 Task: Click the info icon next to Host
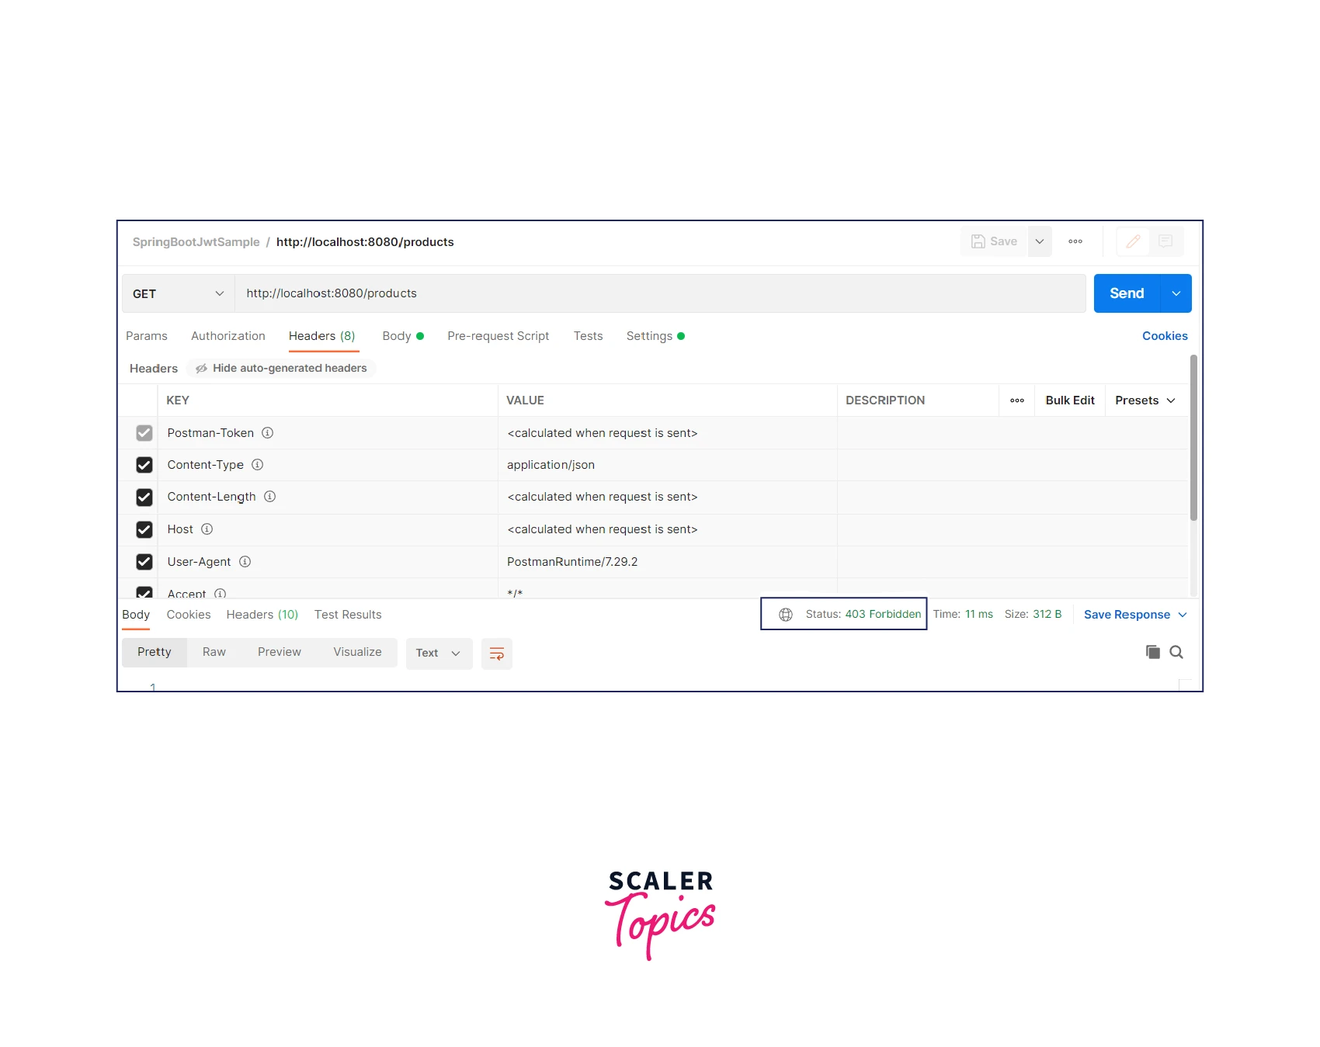(207, 529)
